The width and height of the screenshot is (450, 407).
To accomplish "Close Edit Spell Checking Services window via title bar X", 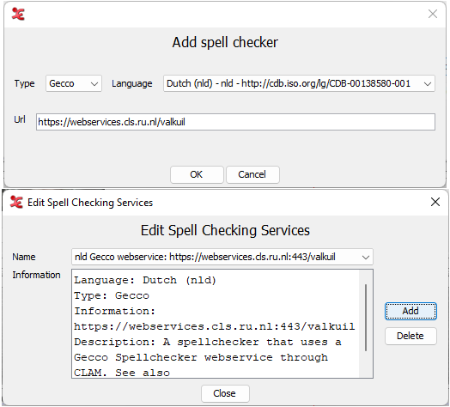I will [435, 202].
